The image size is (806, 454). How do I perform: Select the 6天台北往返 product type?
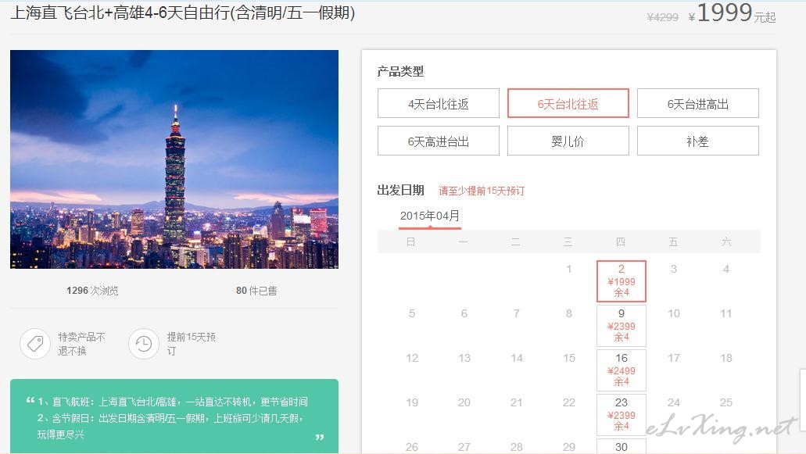568,104
